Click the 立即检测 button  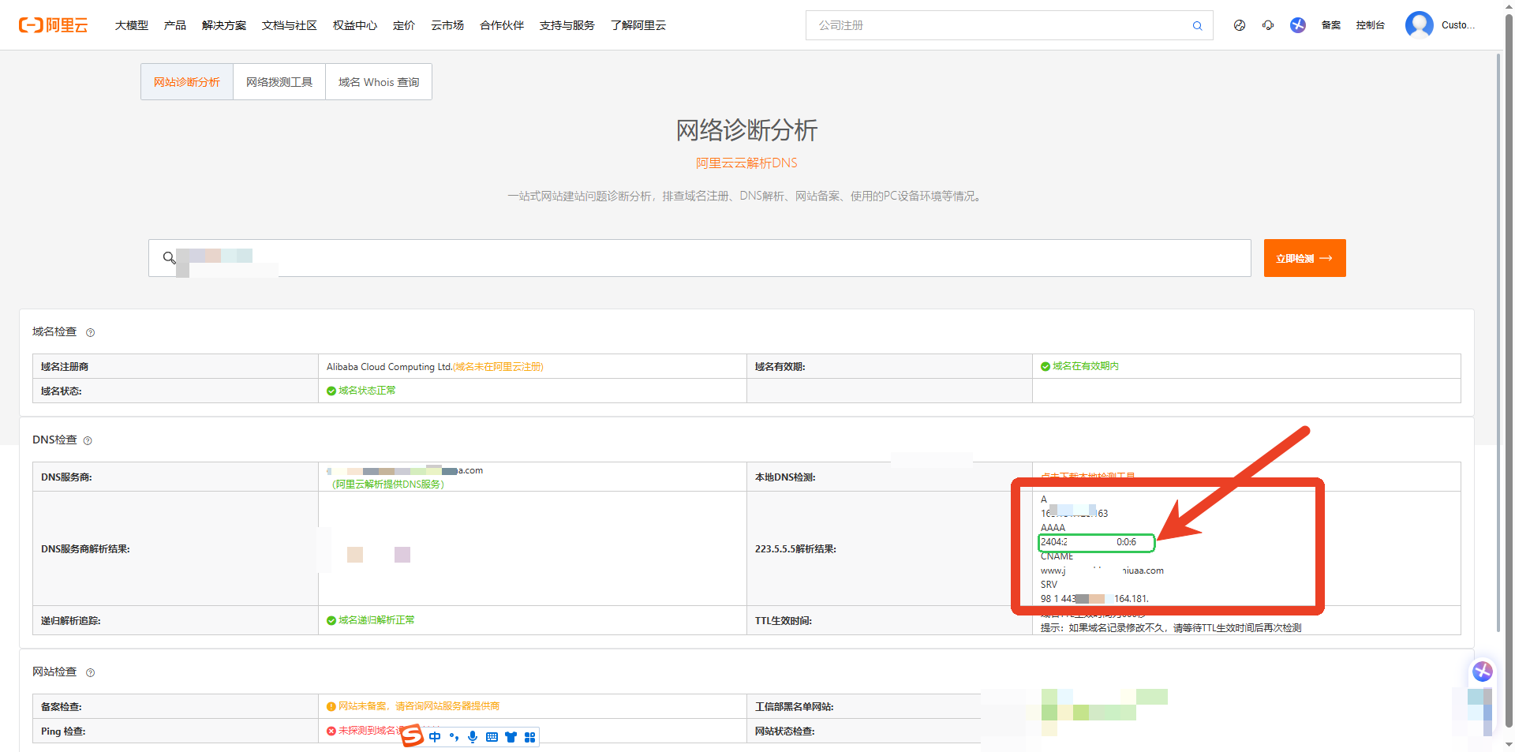tap(1304, 258)
